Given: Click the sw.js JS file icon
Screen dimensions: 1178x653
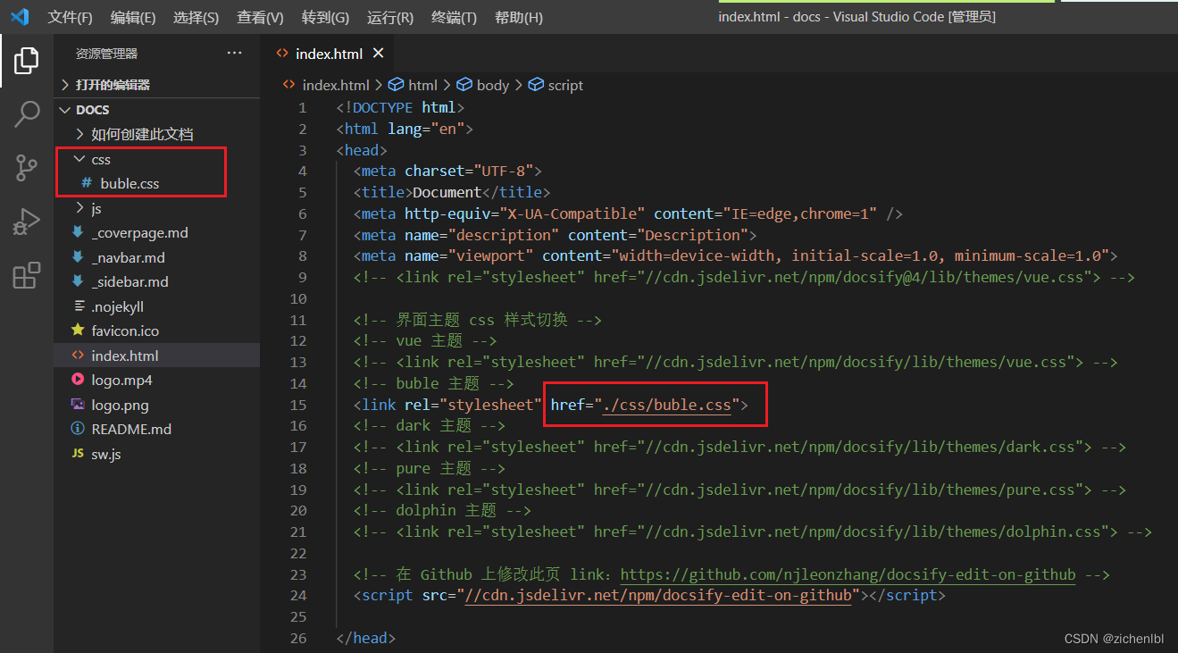Looking at the screenshot, I should [78, 454].
